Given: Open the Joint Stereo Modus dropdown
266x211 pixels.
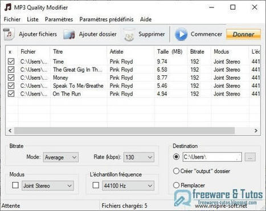Looking at the screenshot, I should pyautogui.click(x=48, y=186).
